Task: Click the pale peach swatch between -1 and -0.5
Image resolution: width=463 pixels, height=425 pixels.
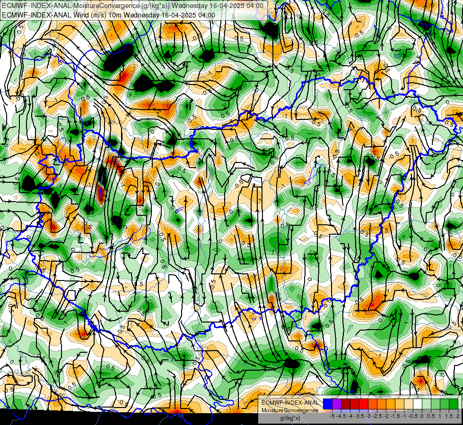Action: point(409,404)
